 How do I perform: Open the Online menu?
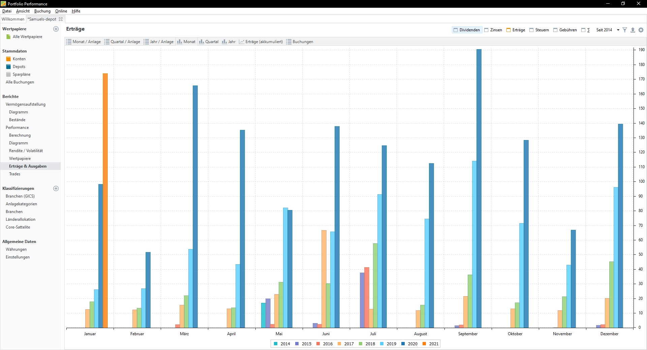(61, 11)
